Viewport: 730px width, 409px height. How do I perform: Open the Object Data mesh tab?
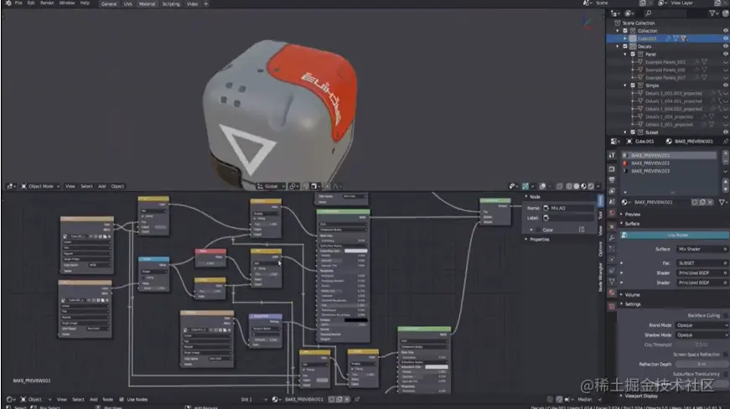pyautogui.click(x=612, y=282)
